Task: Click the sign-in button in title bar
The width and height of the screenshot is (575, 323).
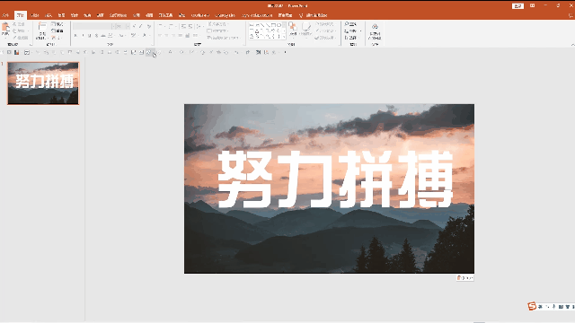Action: [x=517, y=6]
